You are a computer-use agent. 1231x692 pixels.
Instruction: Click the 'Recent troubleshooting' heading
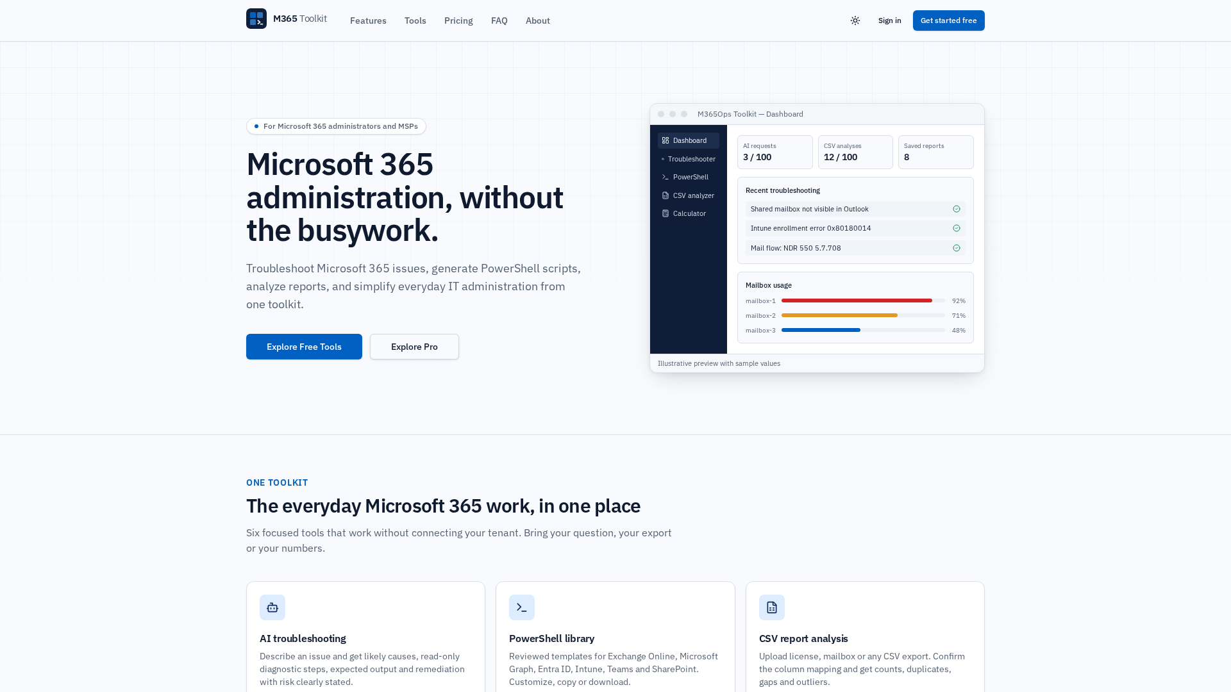pyautogui.click(x=782, y=190)
